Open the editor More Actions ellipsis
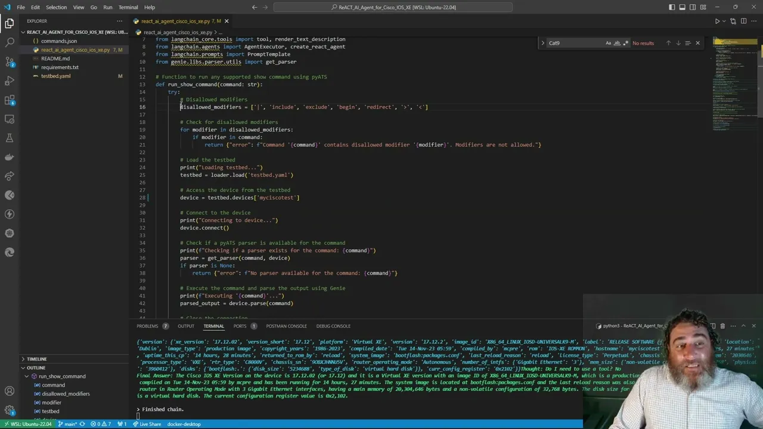The image size is (763, 429). 753,21
